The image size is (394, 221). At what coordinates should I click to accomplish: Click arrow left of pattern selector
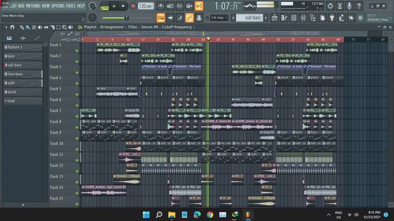pyautogui.click(x=233, y=18)
